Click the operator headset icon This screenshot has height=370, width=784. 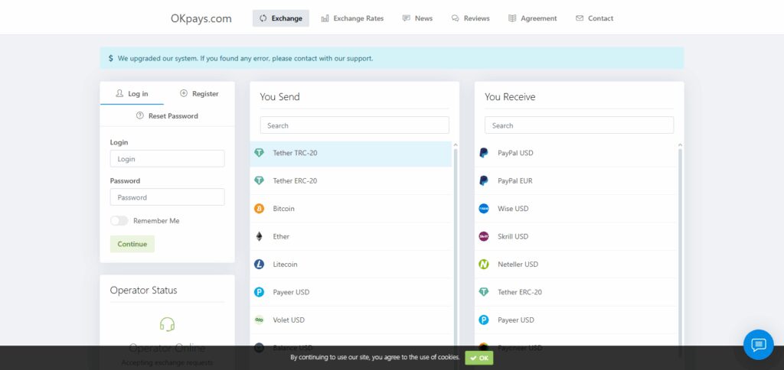[167, 325]
